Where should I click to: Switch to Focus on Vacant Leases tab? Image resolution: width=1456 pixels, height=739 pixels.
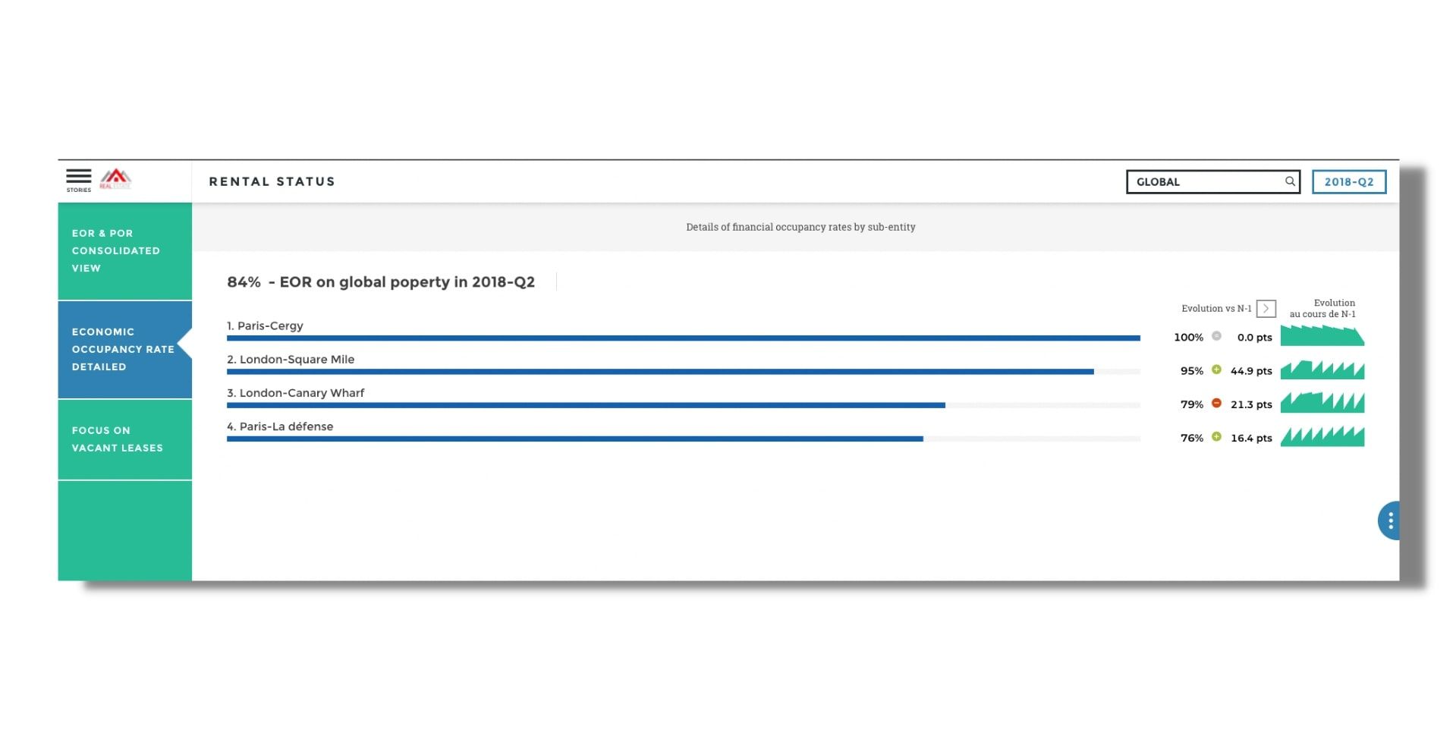click(124, 439)
